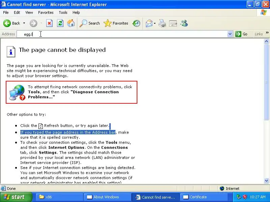Show browsing History clock icon

(x=136, y=23)
